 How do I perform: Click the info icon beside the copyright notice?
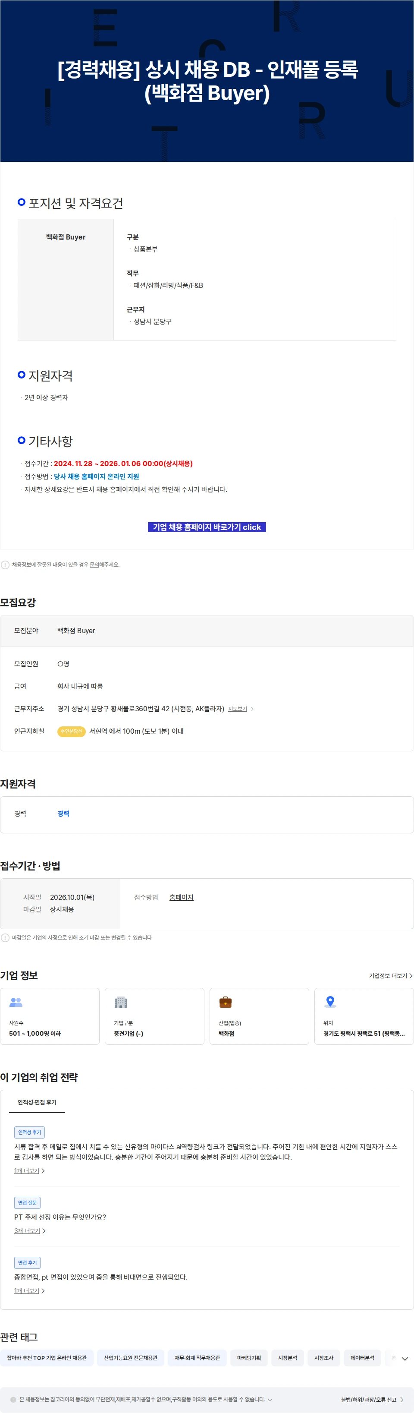pos(13,1399)
